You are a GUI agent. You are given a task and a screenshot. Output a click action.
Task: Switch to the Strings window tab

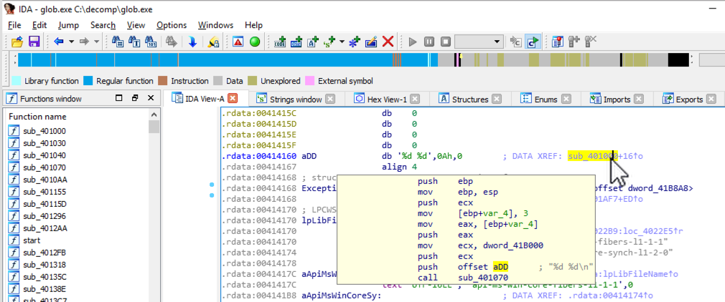click(294, 99)
